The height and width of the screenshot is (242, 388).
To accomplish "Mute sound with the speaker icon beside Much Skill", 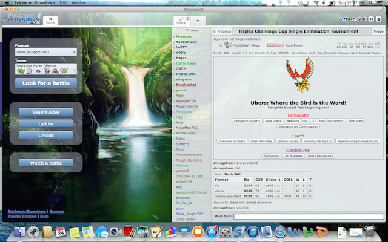I will (x=371, y=19).
